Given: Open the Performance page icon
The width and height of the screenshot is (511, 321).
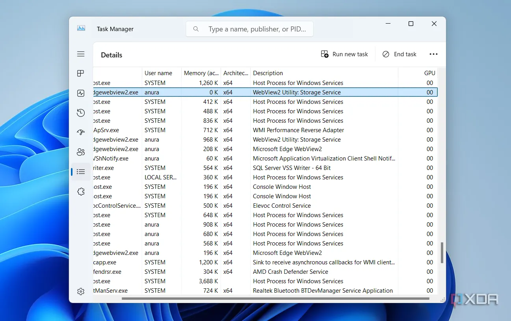Looking at the screenshot, I should click(81, 93).
